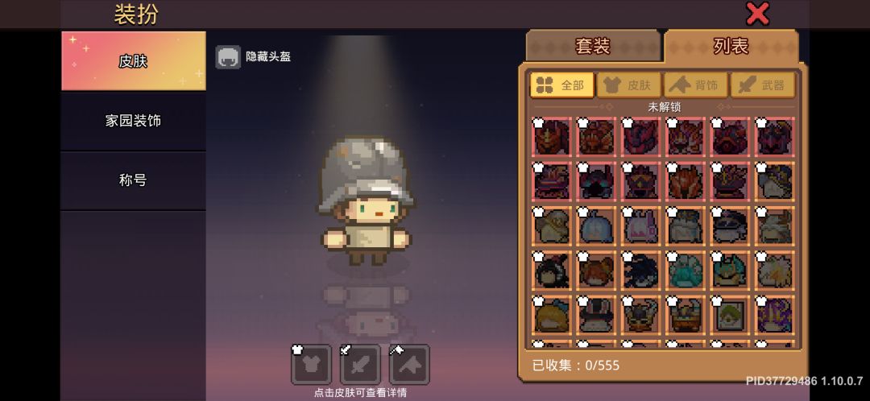The height and width of the screenshot is (401, 870).
Task: Open the 皮肤 category in left sidebar
Action: (x=133, y=61)
